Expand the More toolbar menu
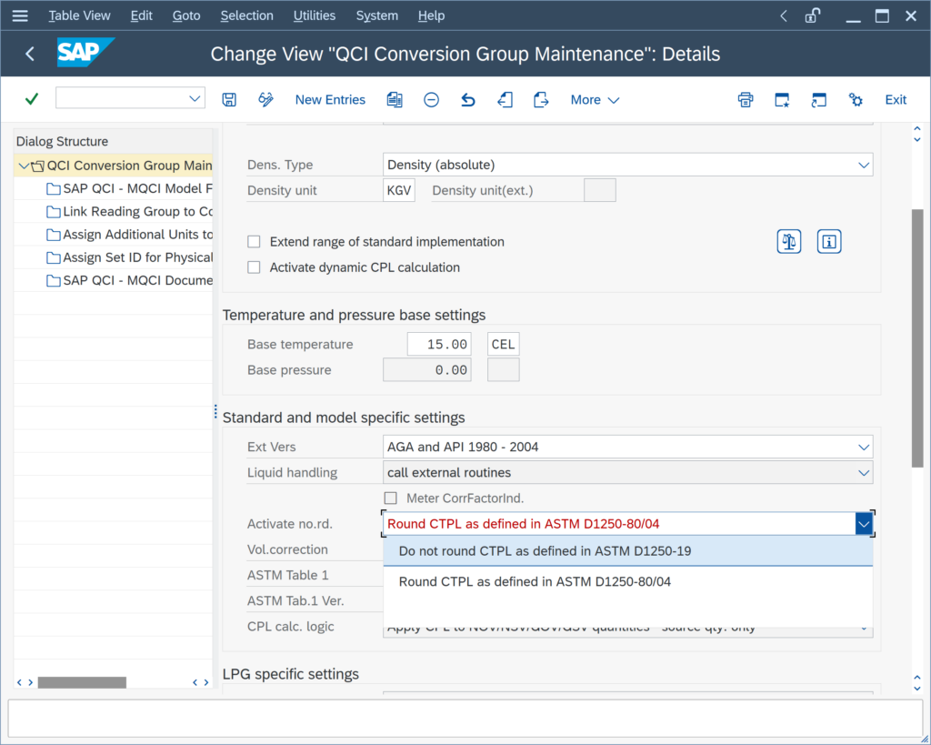The height and width of the screenshot is (745, 931). coord(595,100)
